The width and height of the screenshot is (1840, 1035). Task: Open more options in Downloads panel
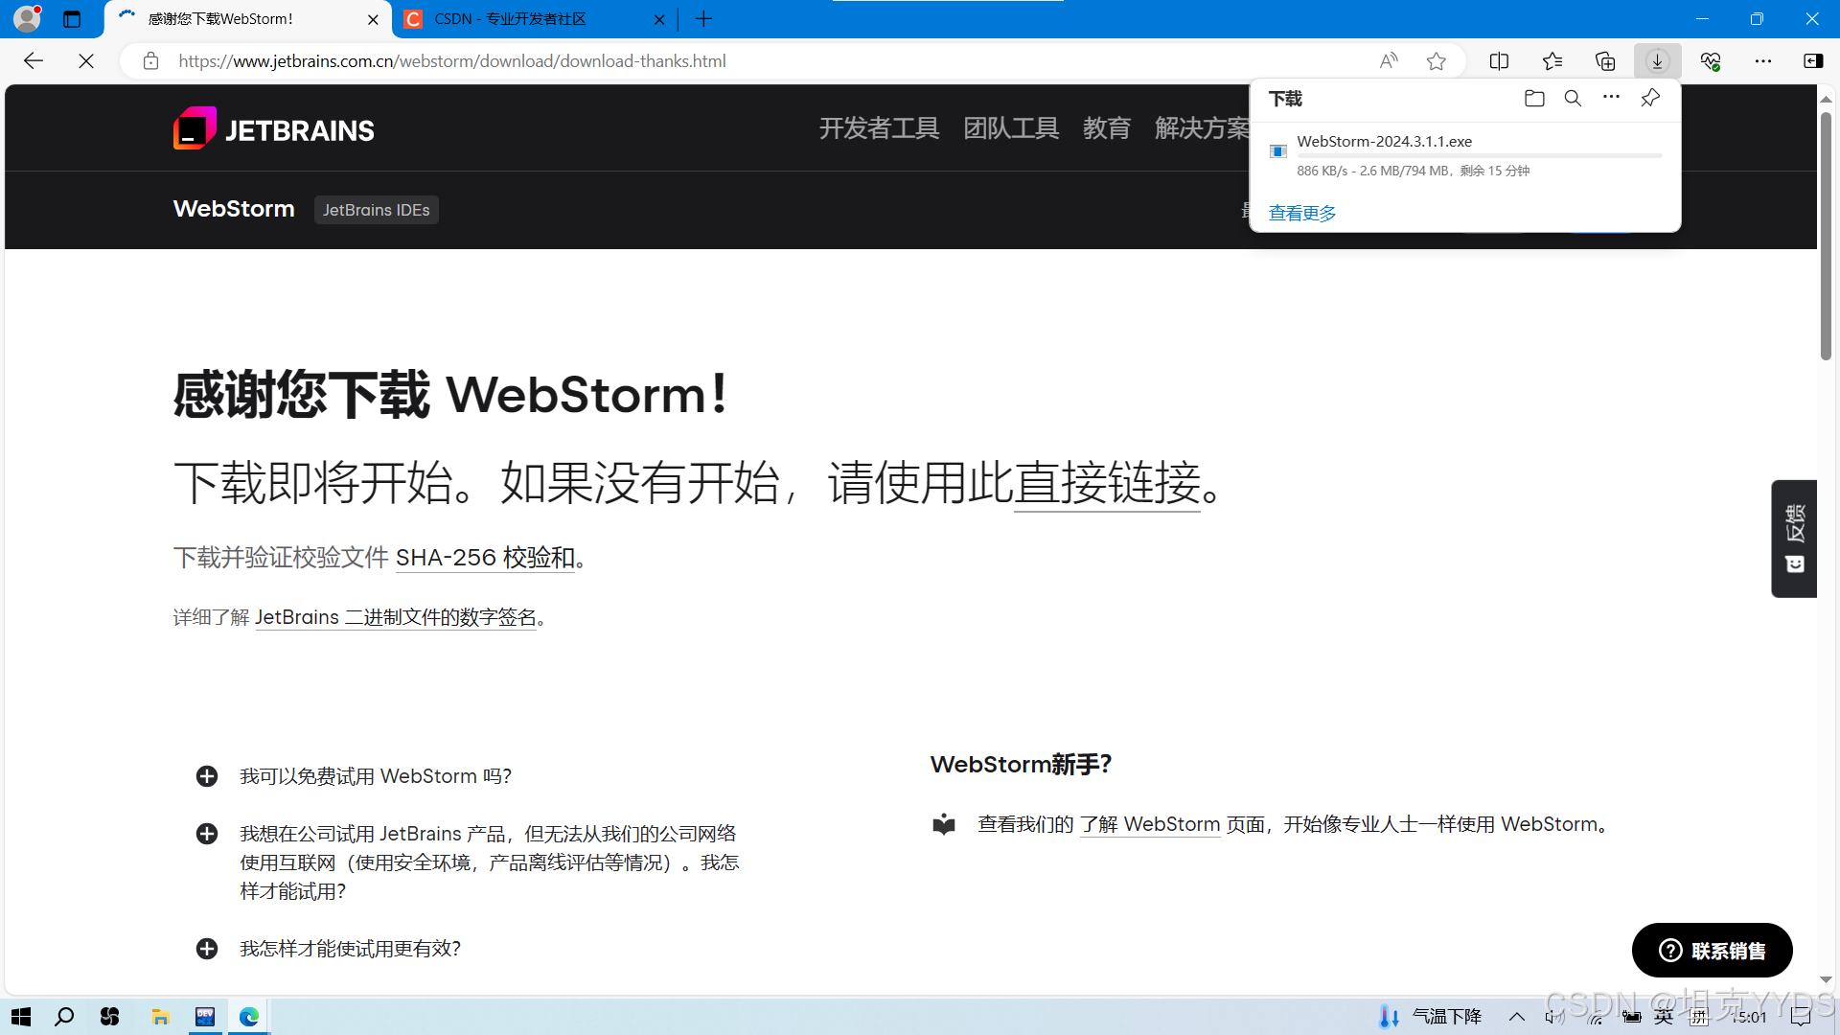pos(1612,98)
